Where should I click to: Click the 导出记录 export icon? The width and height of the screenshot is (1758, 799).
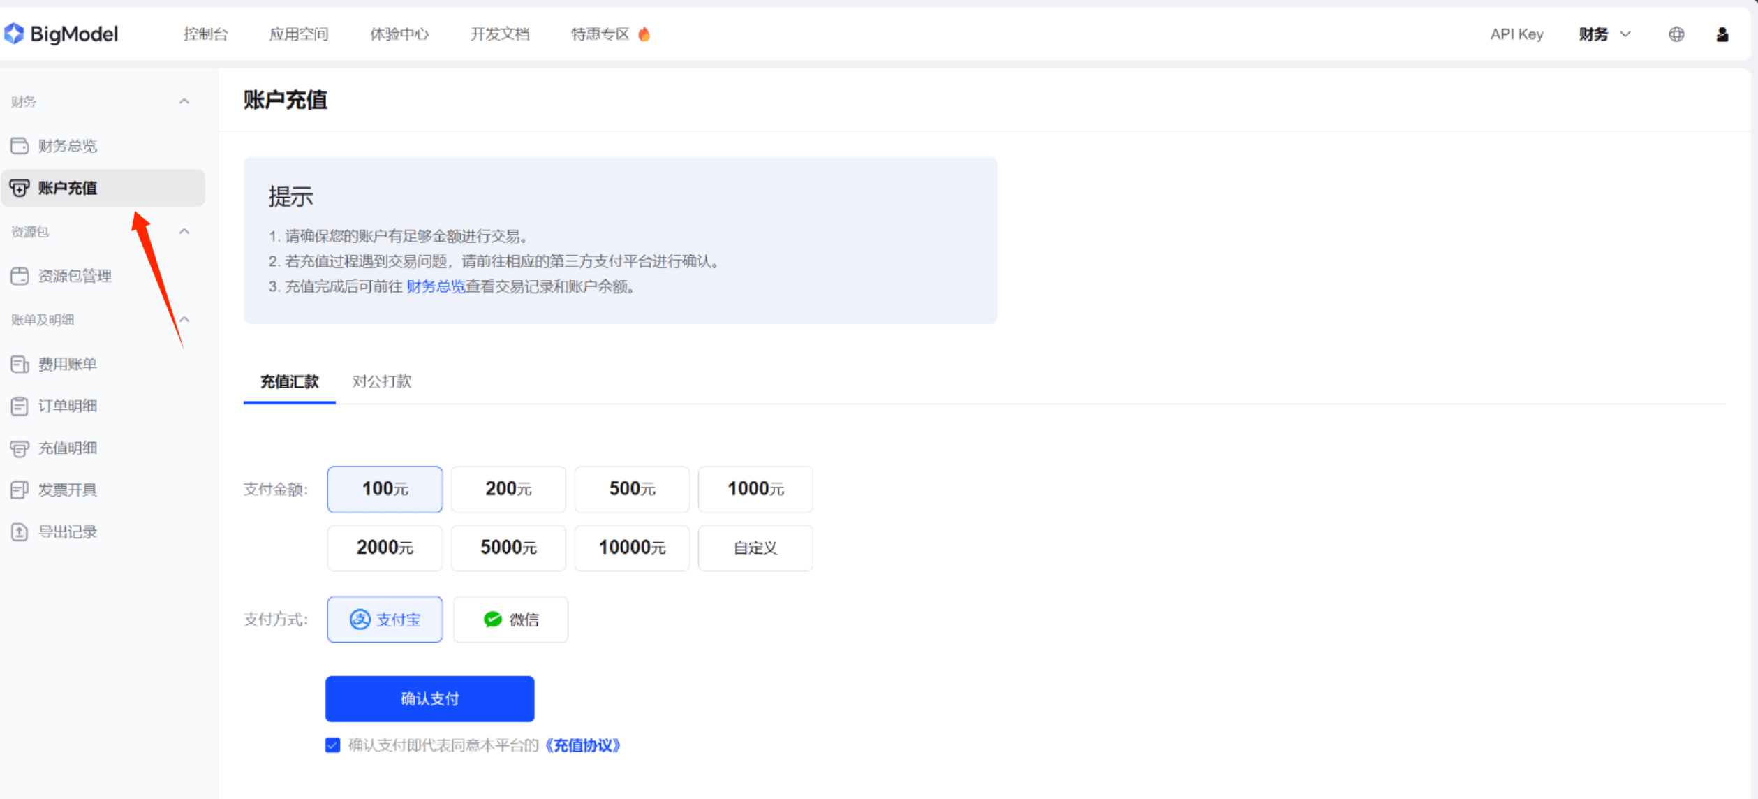pyautogui.click(x=20, y=532)
